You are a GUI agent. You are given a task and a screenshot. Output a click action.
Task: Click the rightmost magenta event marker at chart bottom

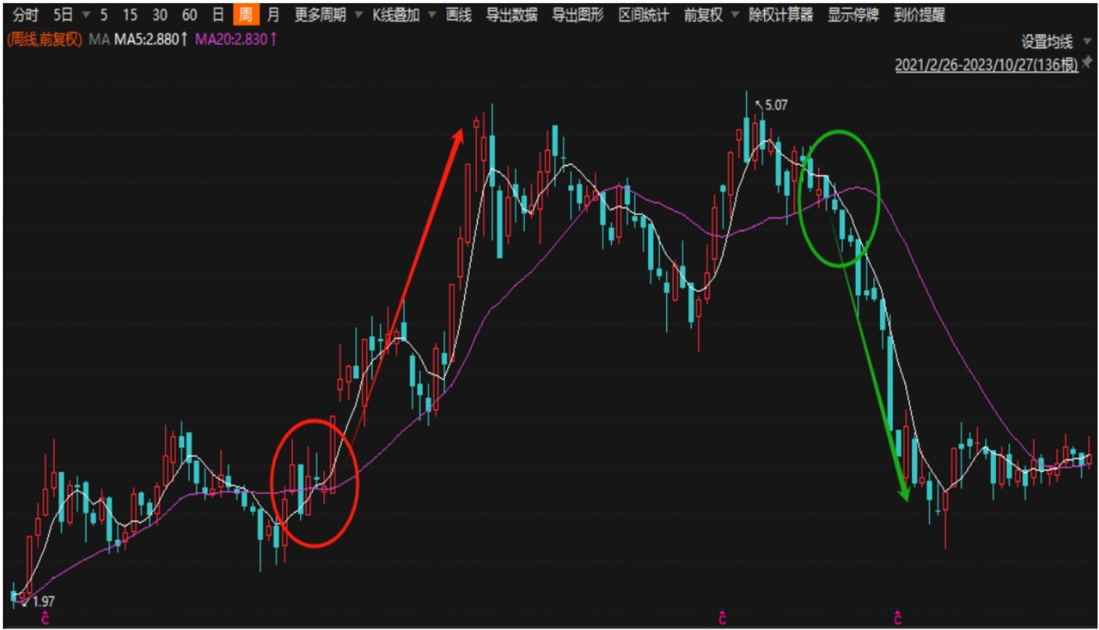[897, 618]
